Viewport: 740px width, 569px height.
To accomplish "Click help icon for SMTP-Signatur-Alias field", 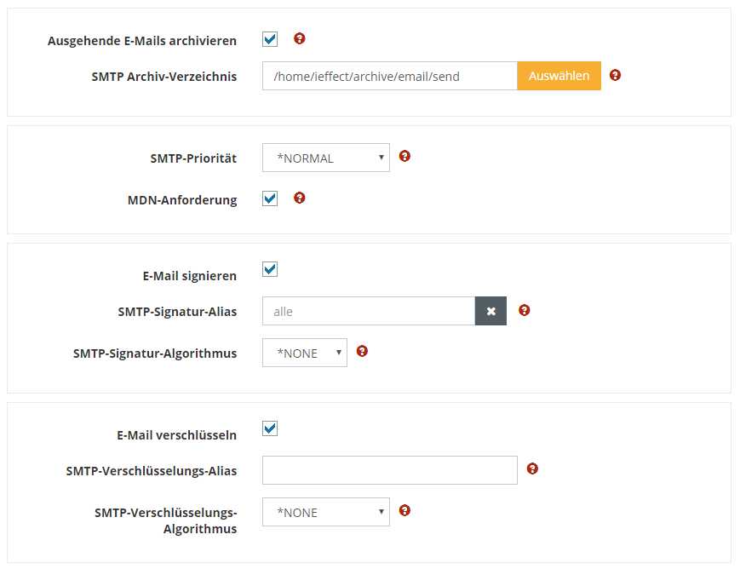I will (524, 310).
